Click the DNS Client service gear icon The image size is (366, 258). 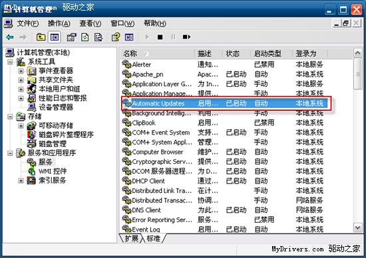pyautogui.click(x=126, y=210)
